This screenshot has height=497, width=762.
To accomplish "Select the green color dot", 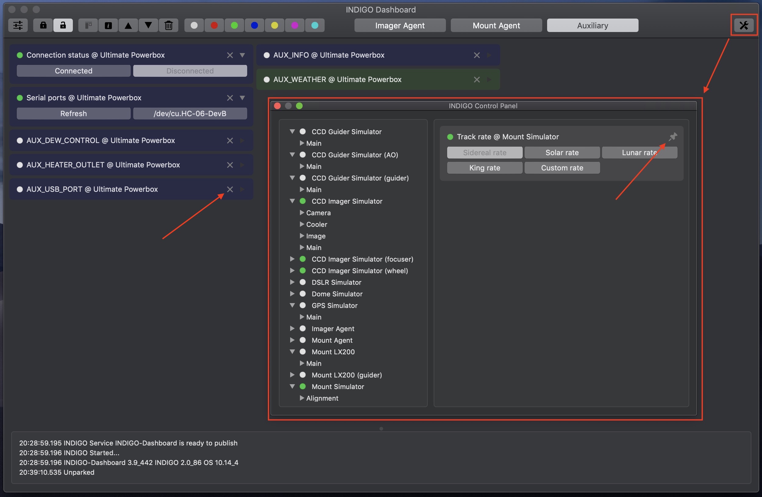I will (234, 25).
